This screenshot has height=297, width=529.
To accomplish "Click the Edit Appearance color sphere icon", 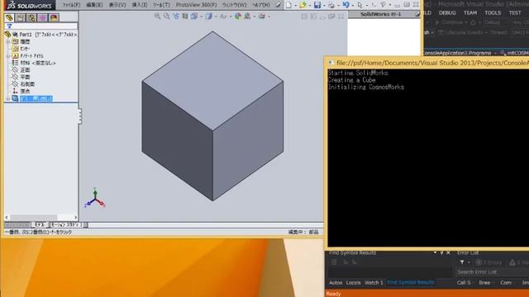I will coord(238,16).
